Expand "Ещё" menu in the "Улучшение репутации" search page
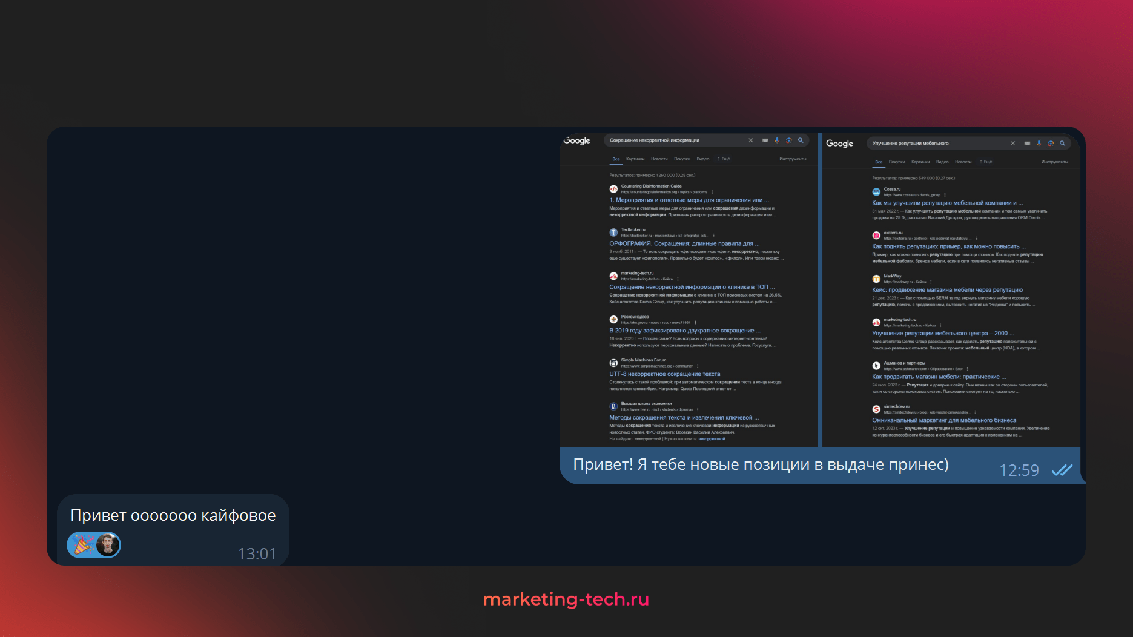Screen dimensions: 1133x637 [986, 162]
